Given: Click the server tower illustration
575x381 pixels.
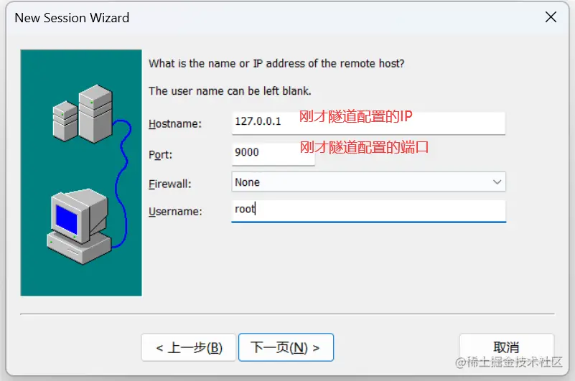Looking at the screenshot, I should tap(83, 113).
